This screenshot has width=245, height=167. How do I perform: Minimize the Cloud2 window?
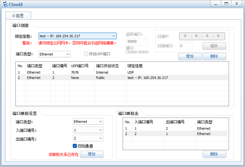216,4
